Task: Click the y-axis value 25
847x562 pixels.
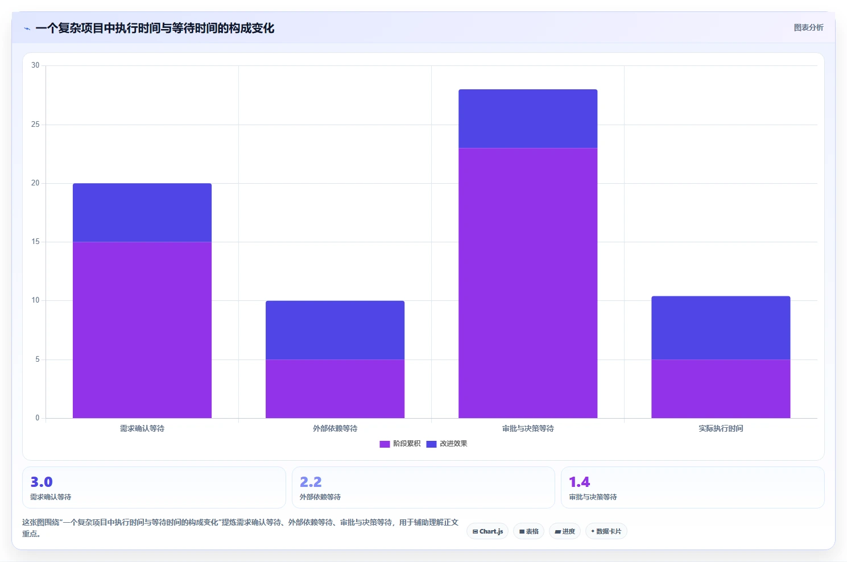Action: 35,125
